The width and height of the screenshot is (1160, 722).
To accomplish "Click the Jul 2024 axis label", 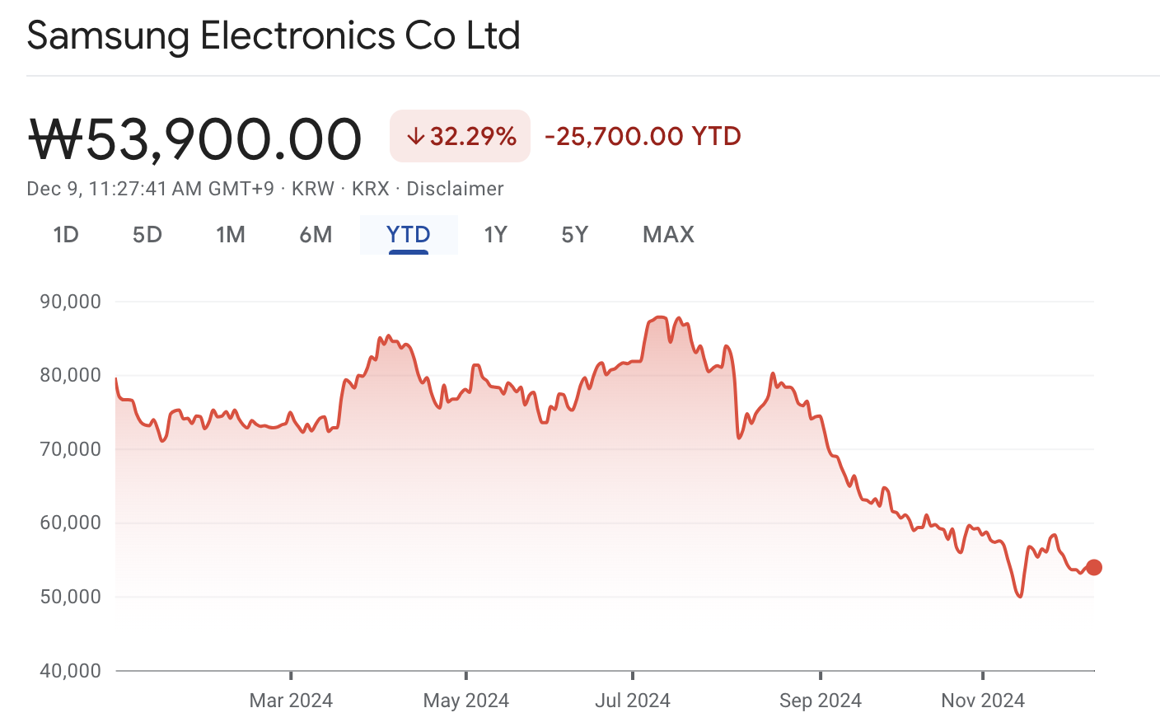I will click(x=633, y=701).
